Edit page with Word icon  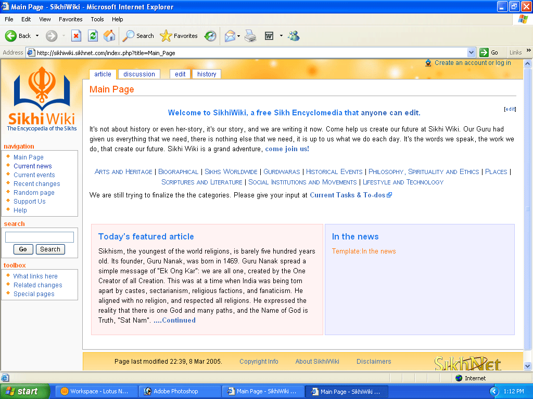269,36
